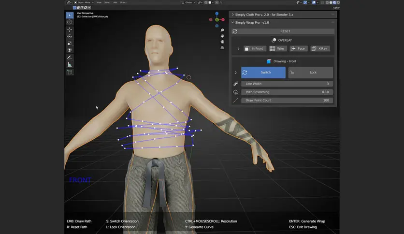Click the zoom magnifier viewport icon
The height and width of the screenshot is (234, 404).
[x=222, y=30]
